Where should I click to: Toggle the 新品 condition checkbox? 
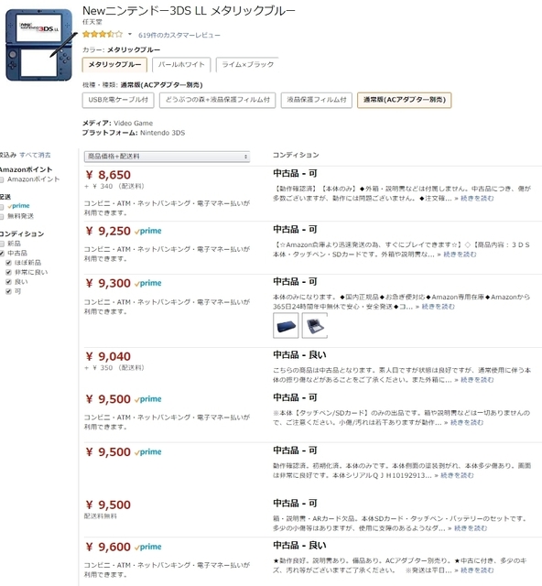tap(2, 244)
